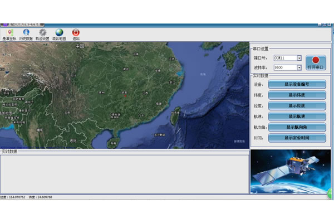Image resolution: width=334 pixels, height=223 pixels.
Task: Click inside the 实时数据 log panel
Action: click(124, 174)
